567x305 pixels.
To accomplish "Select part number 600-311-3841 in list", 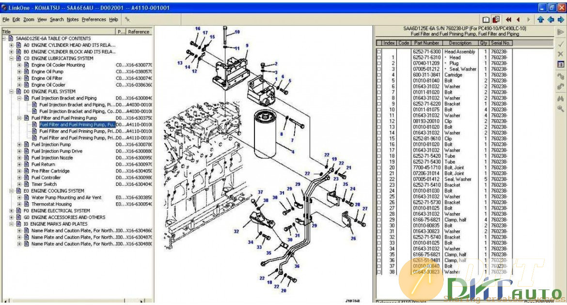I will (x=426, y=75).
